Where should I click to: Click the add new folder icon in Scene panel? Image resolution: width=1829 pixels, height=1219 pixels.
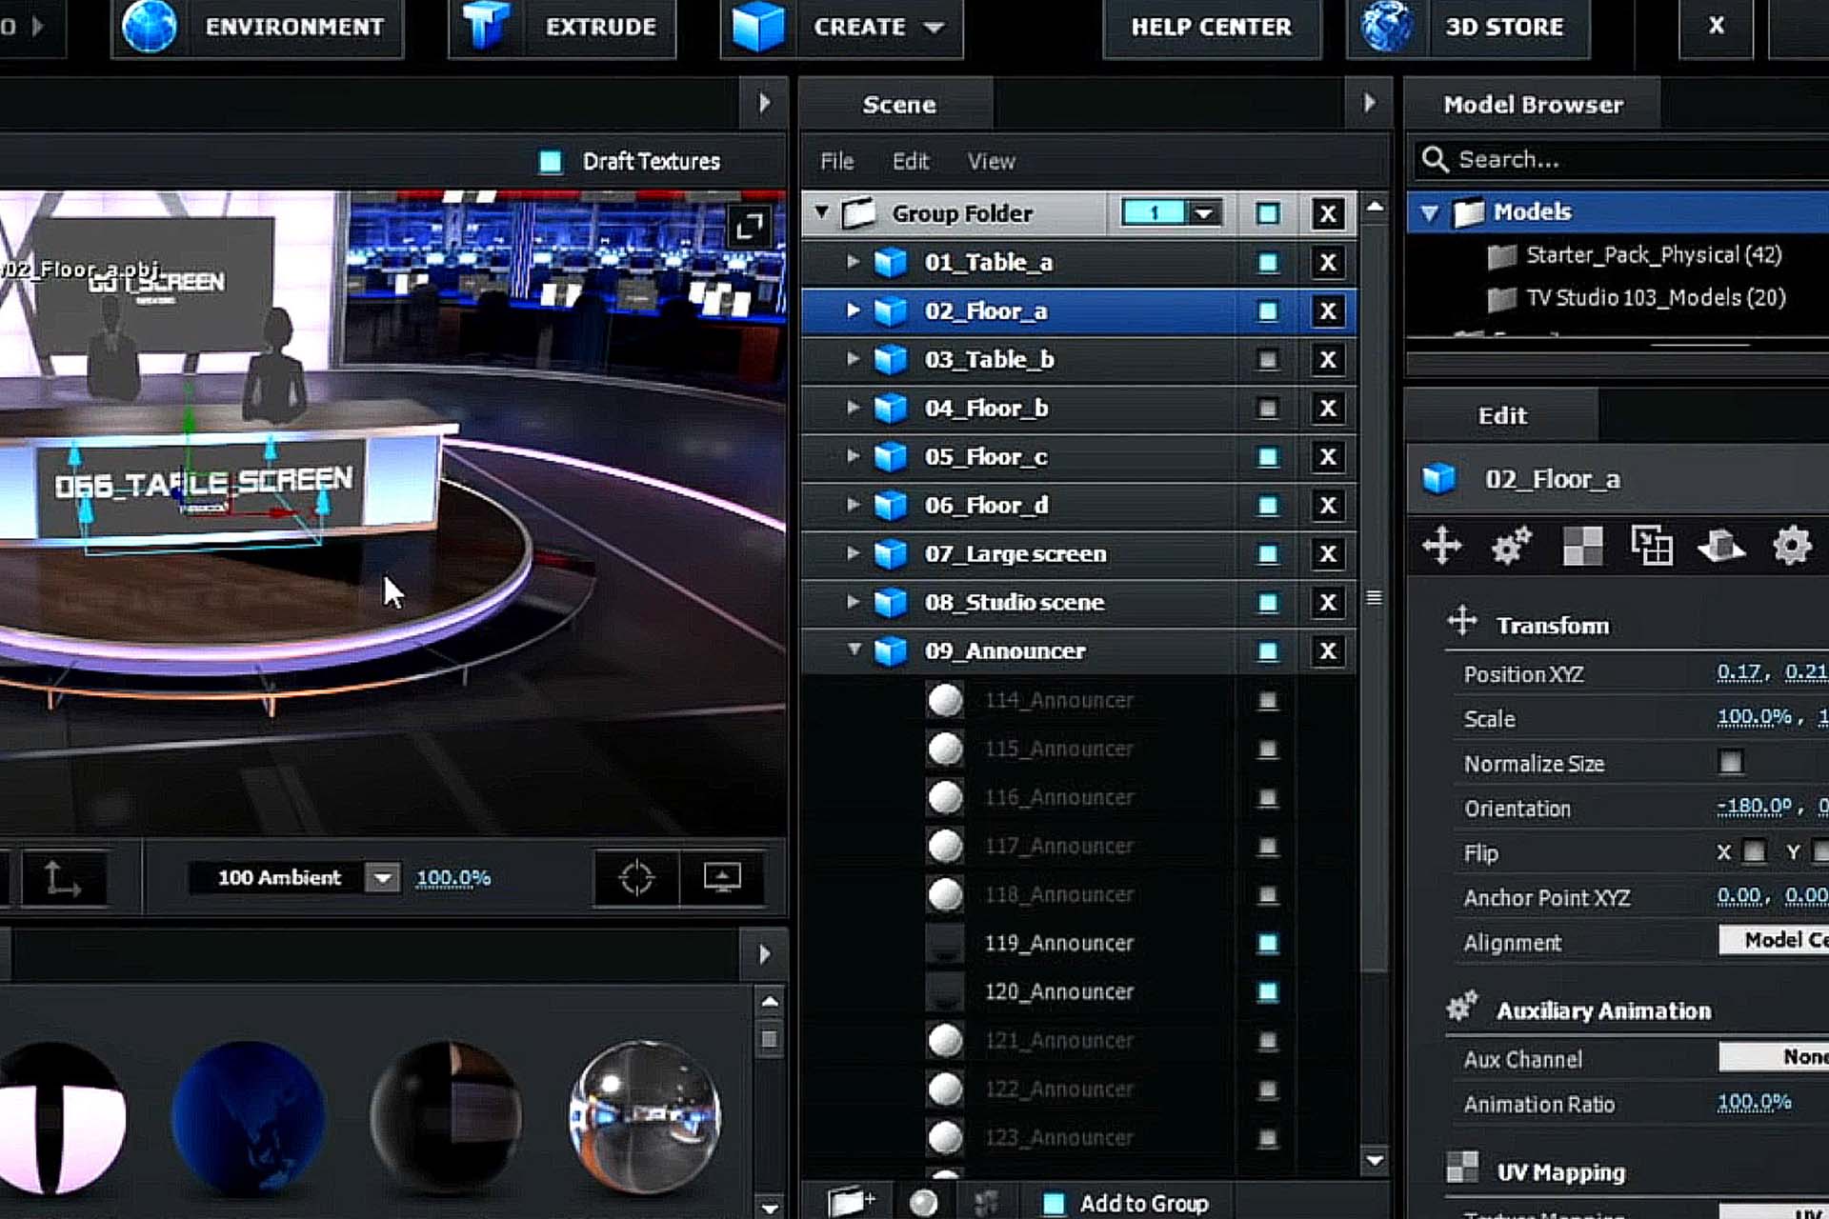coord(849,1202)
